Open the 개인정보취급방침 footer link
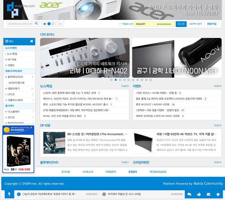The width and height of the screenshot is (225, 200). (x=158, y=172)
